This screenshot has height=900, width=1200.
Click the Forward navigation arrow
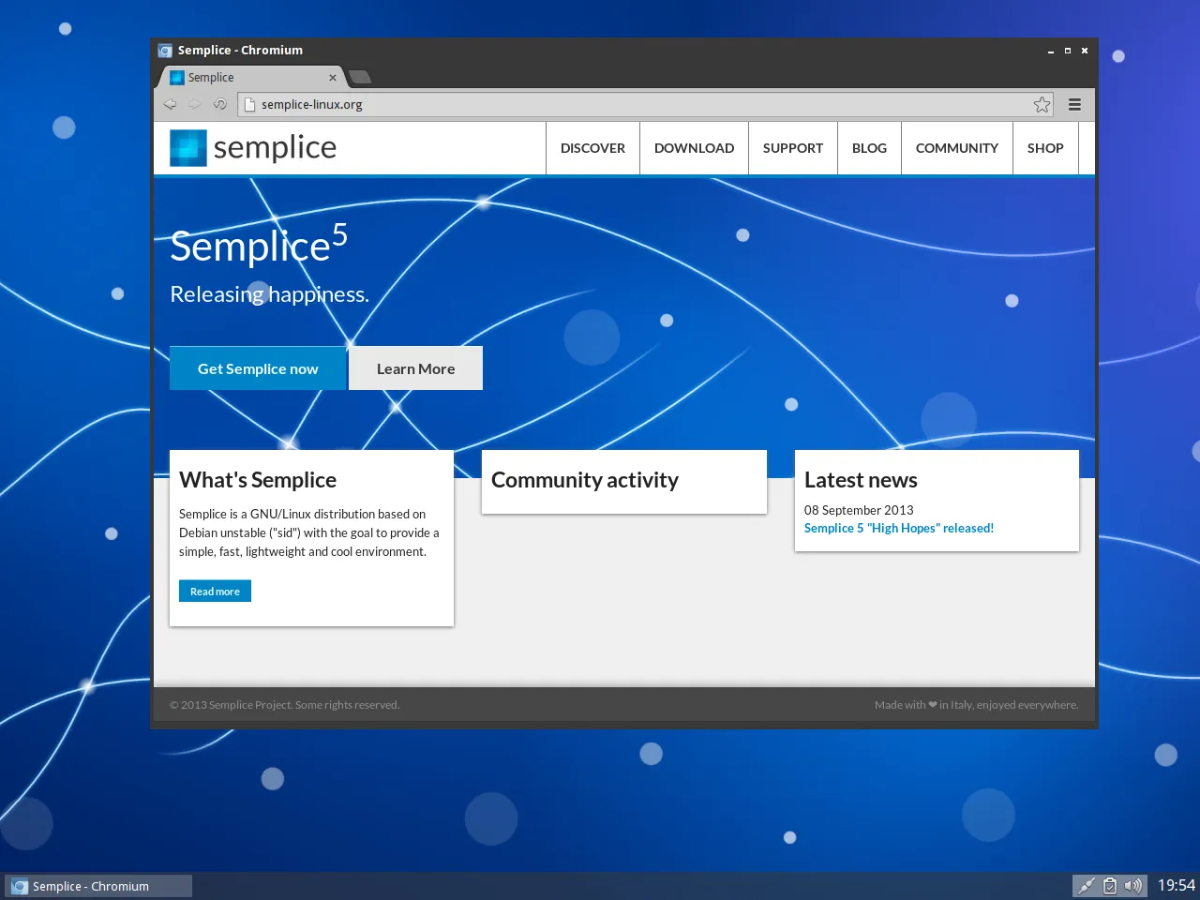pyautogui.click(x=195, y=104)
